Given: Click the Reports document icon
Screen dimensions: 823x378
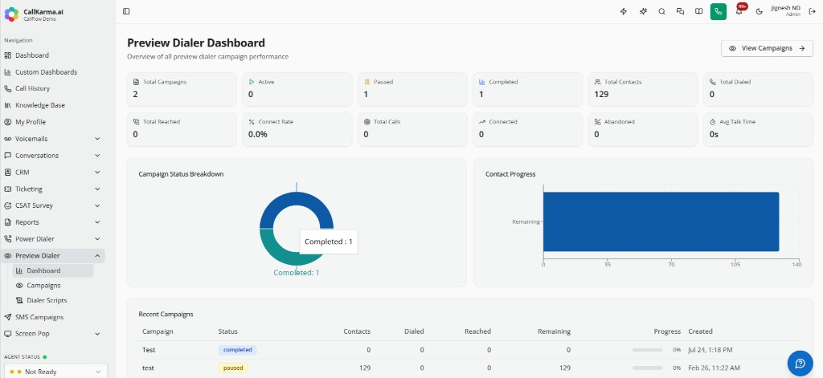Looking at the screenshot, I should pyautogui.click(x=7, y=222).
